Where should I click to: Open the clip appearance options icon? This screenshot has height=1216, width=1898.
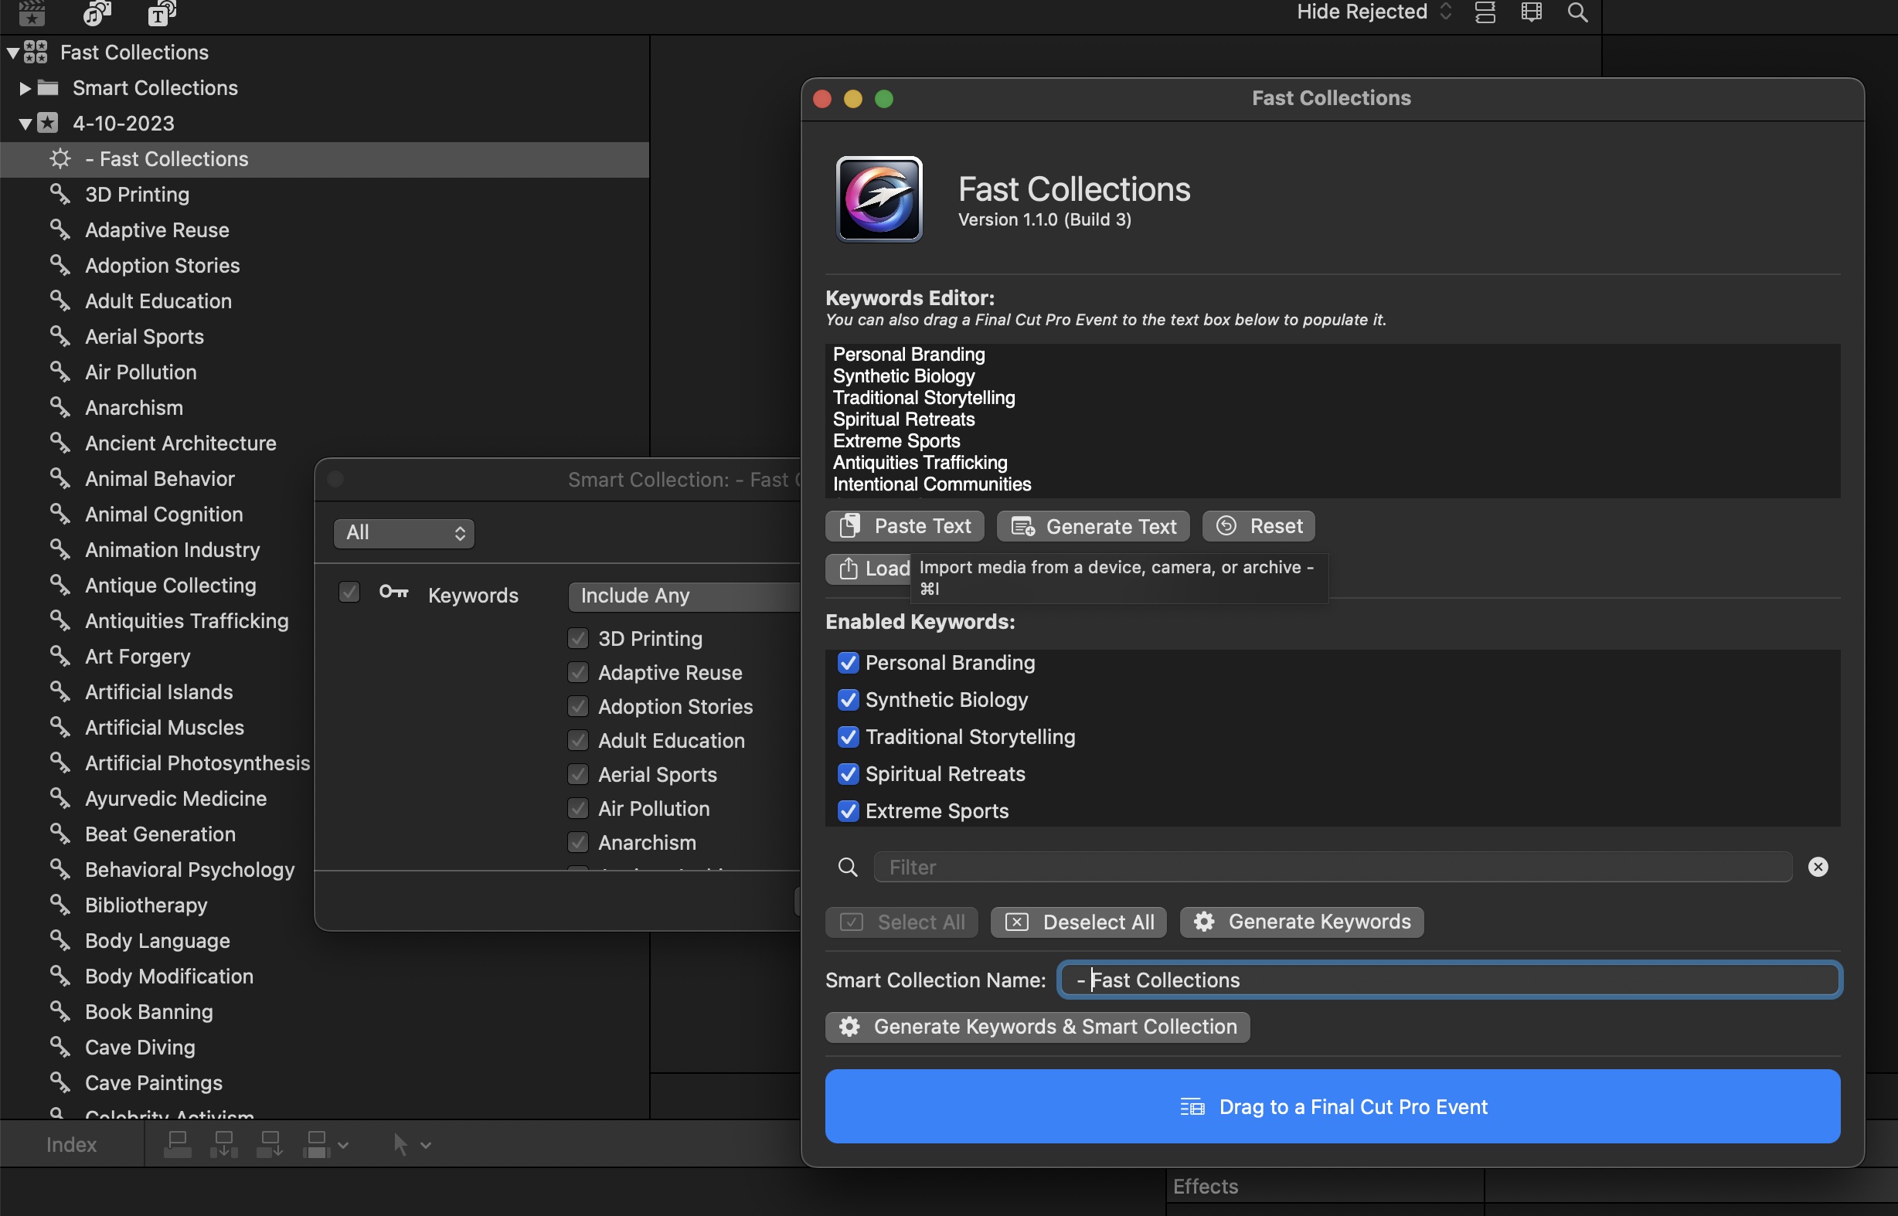(x=1531, y=12)
